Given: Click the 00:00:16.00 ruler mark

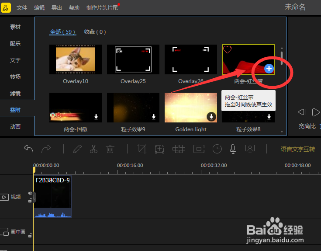Looking at the screenshot, I should coord(130,165).
